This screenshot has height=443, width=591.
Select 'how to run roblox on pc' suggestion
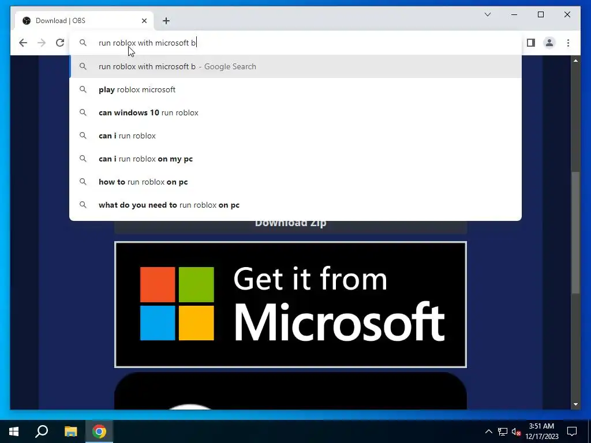click(x=296, y=182)
